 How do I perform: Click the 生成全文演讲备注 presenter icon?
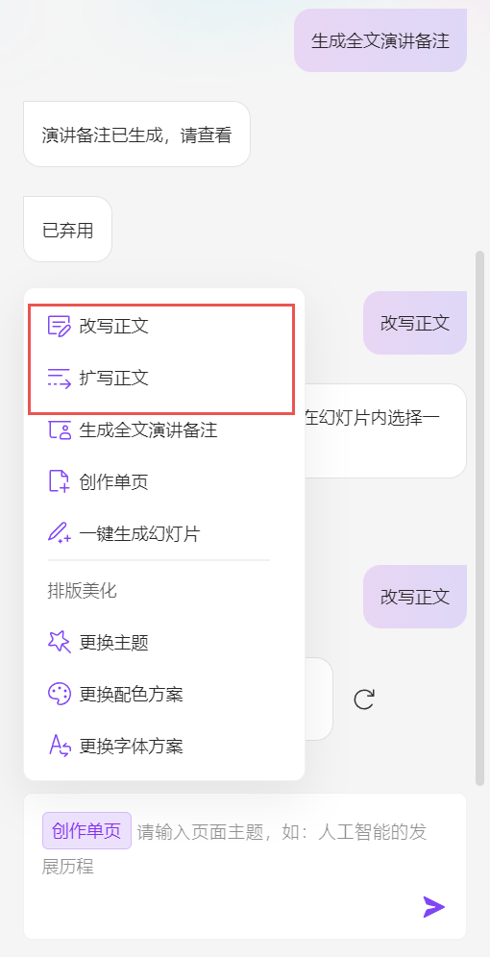click(x=60, y=430)
